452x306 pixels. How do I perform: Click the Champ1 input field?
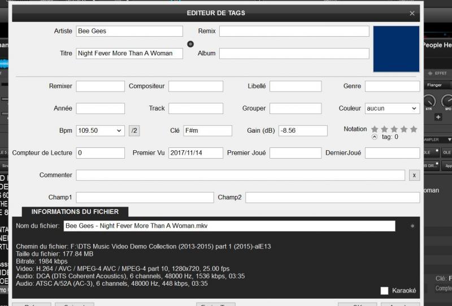(145, 198)
